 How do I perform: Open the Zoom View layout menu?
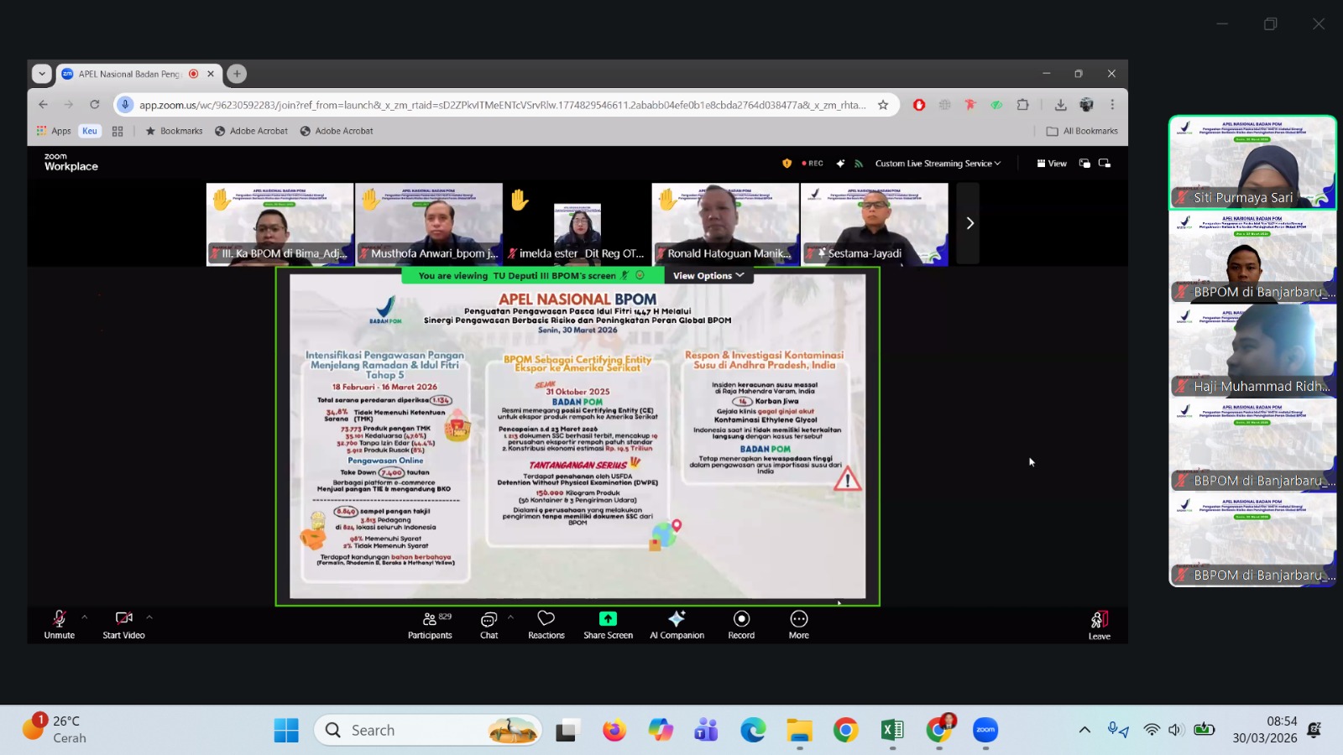tap(1052, 164)
